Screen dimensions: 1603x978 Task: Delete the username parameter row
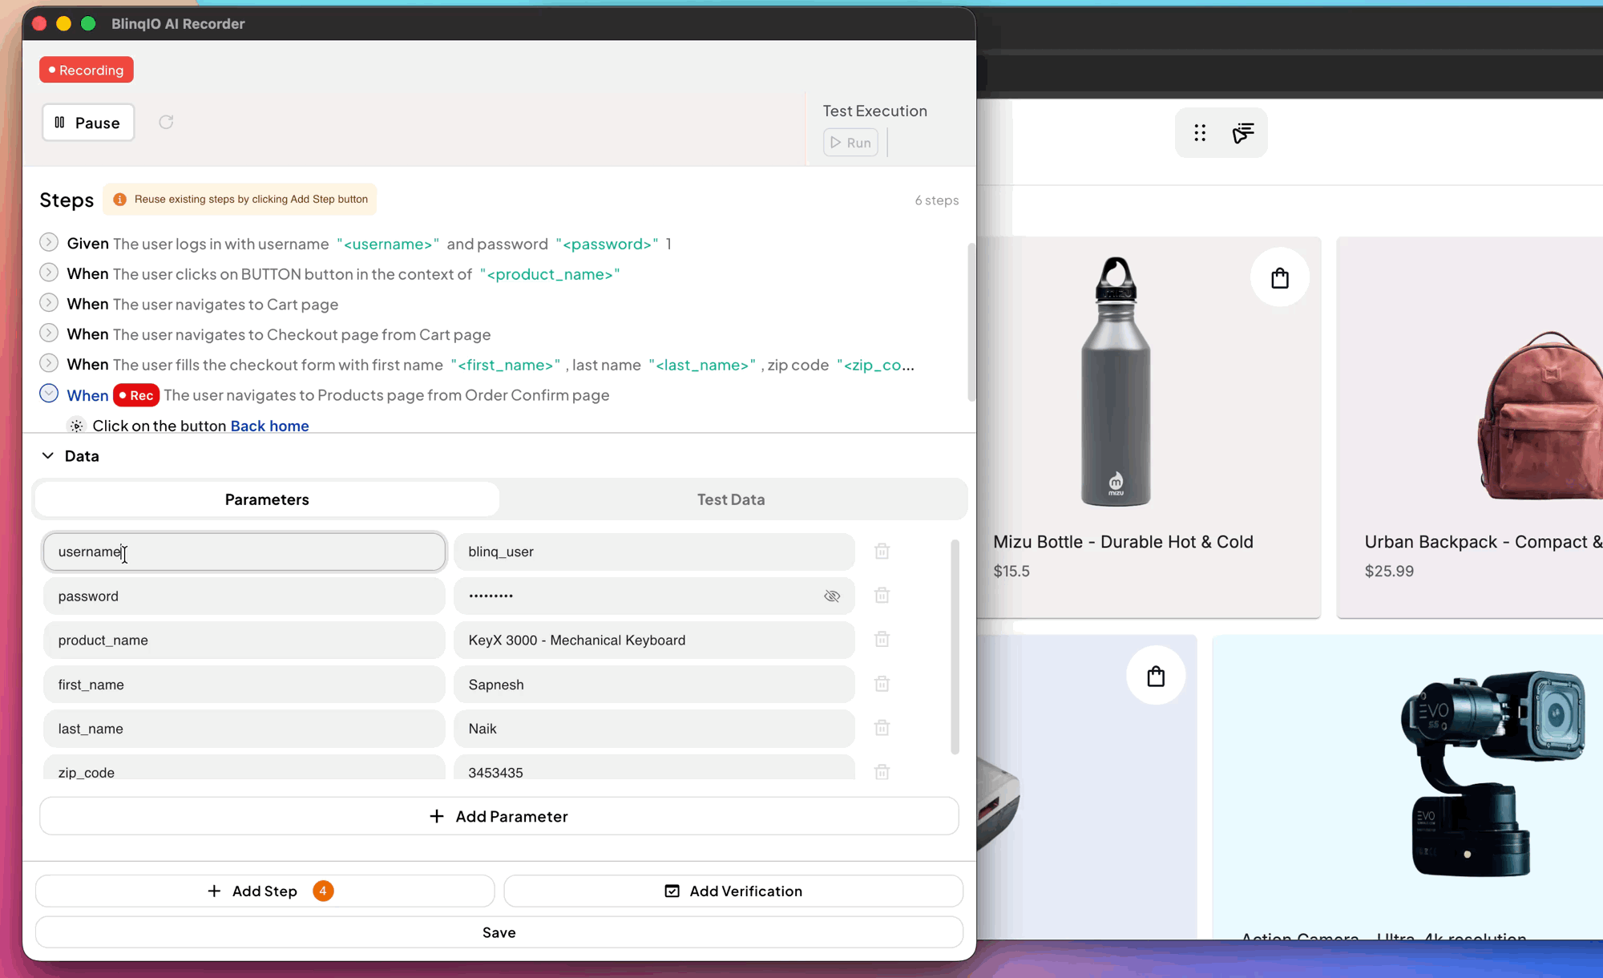(x=882, y=552)
